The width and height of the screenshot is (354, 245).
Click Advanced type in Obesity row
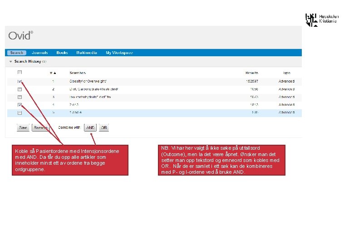point(286,81)
